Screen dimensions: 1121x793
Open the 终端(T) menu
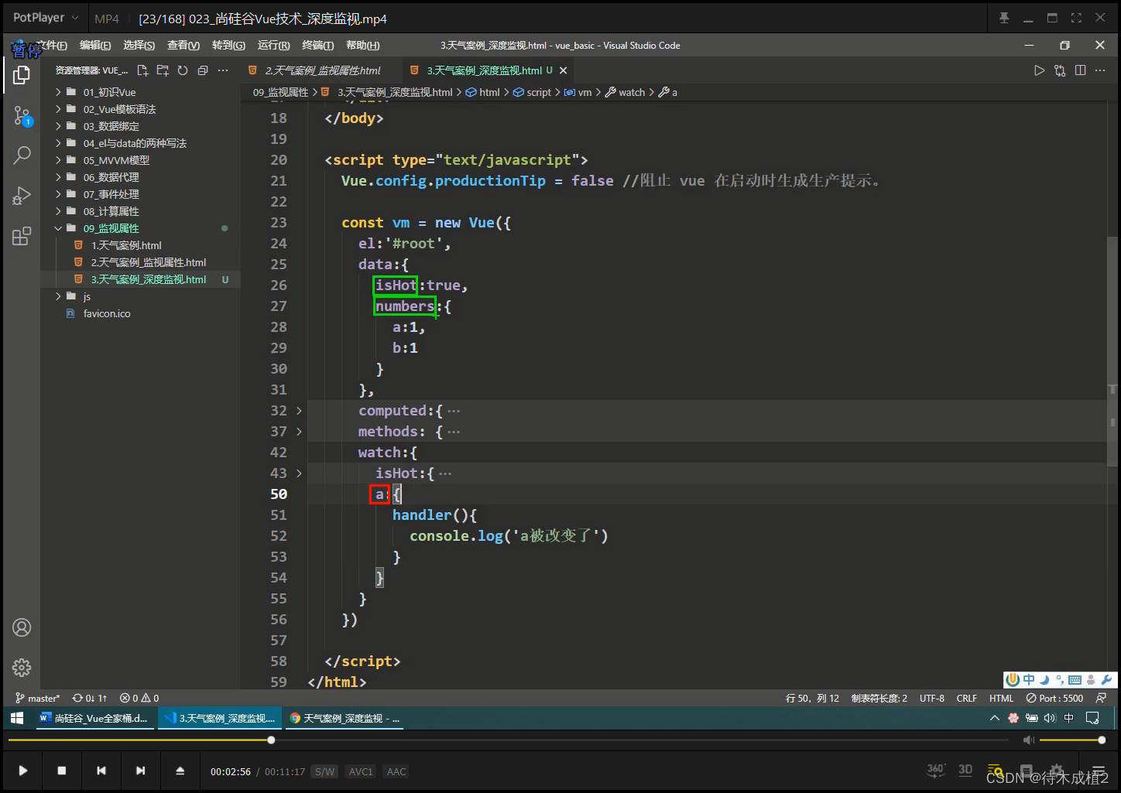(x=317, y=46)
